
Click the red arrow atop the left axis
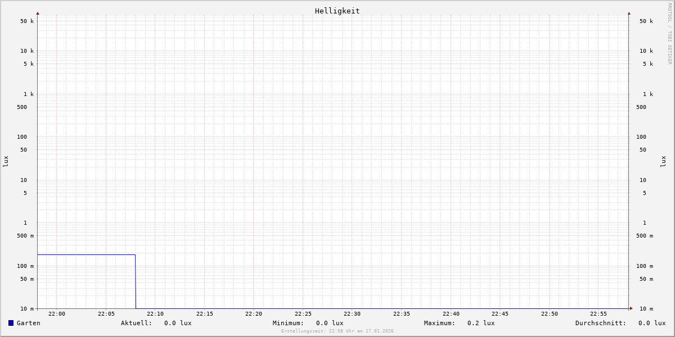pos(38,13)
